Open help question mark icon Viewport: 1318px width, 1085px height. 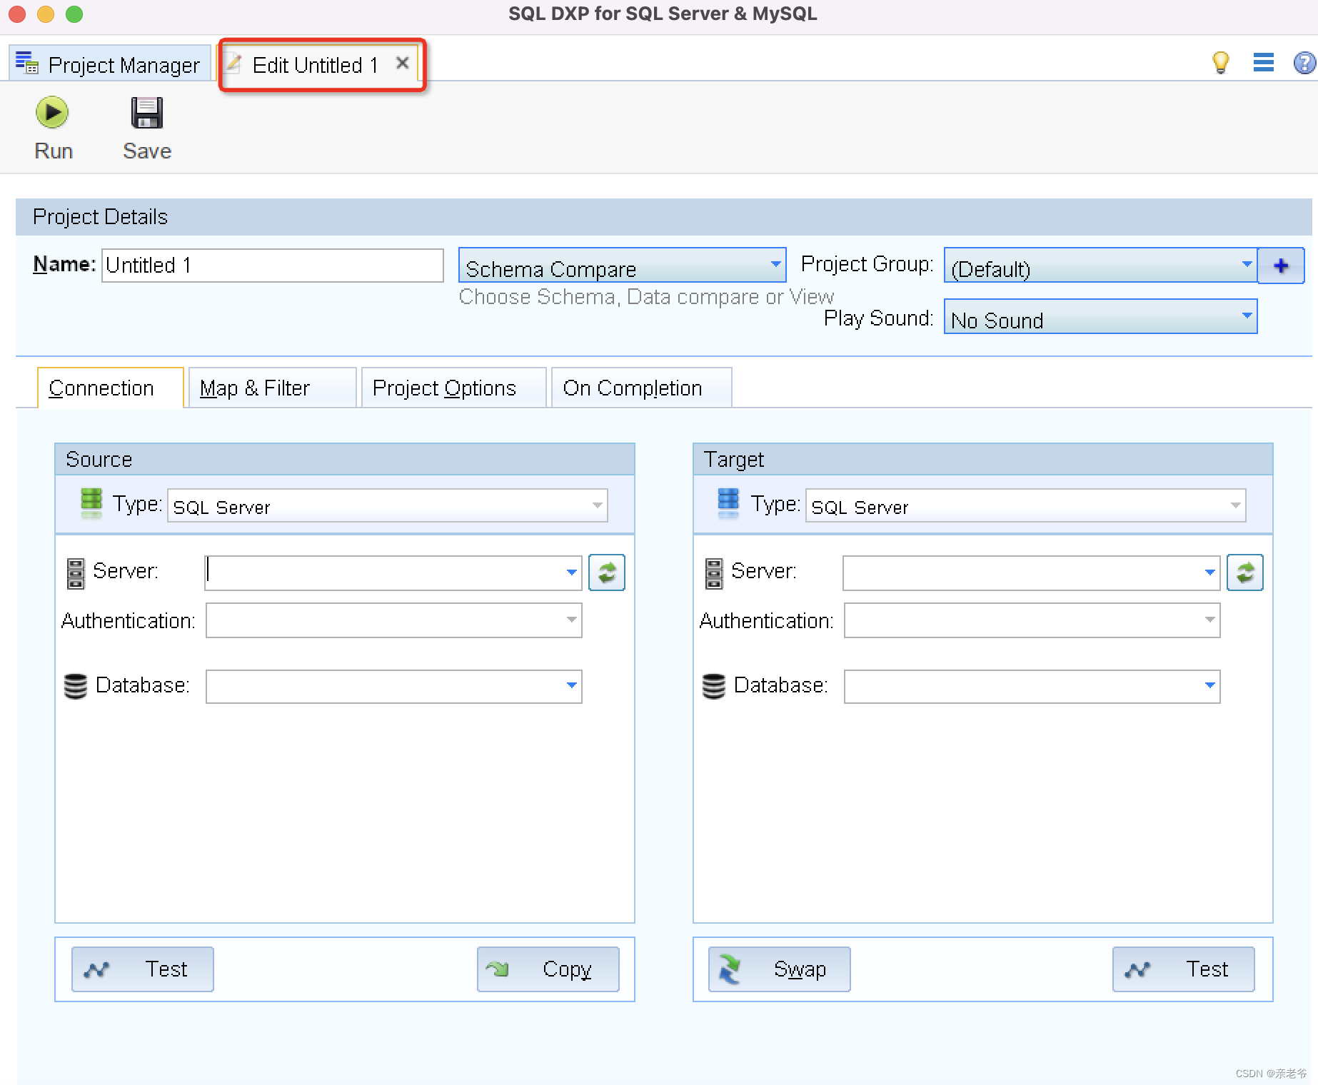pyautogui.click(x=1305, y=63)
